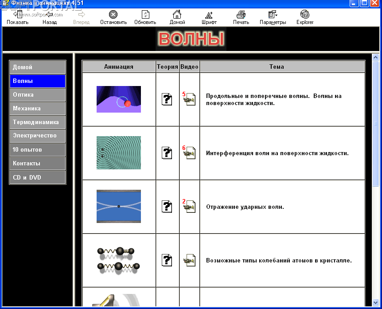
Task: Click the vertical scrollbar thumb
Action: click(x=375, y=124)
